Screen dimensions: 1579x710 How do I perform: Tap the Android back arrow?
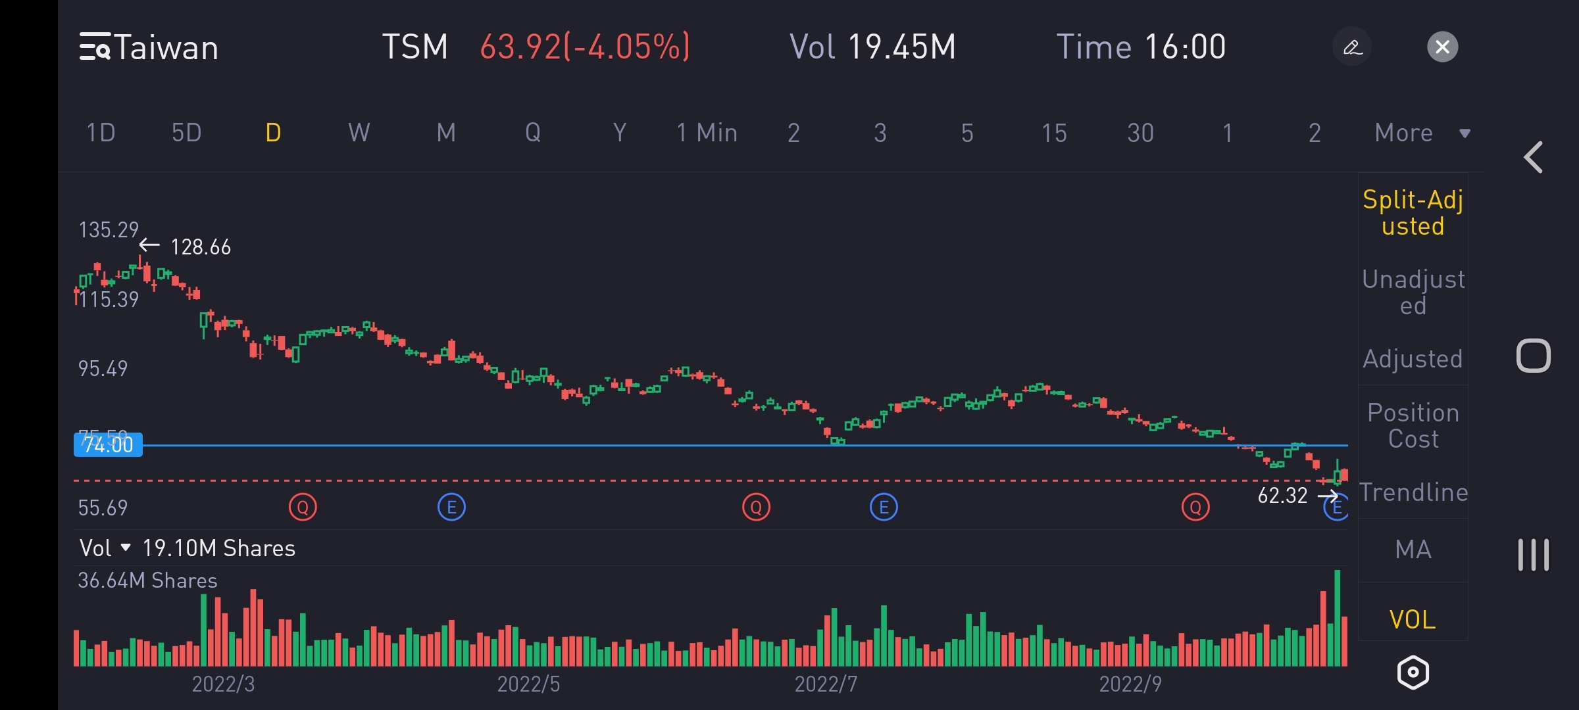[x=1534, y=158]
